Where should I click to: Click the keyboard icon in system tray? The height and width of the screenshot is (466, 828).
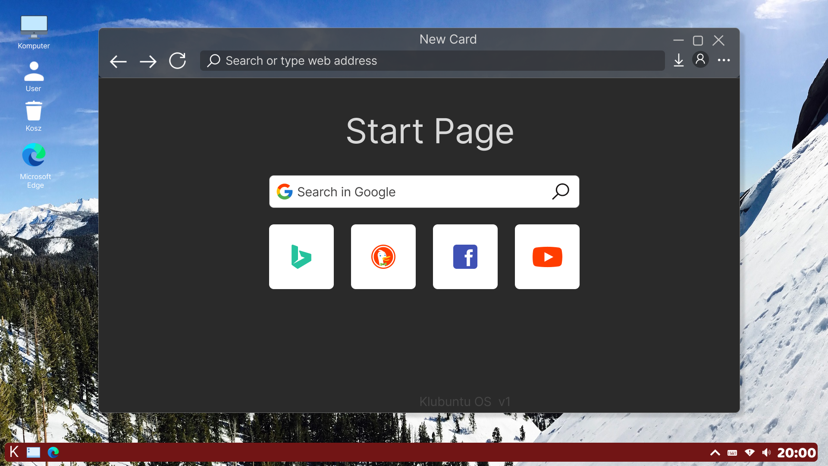[732, 453]
